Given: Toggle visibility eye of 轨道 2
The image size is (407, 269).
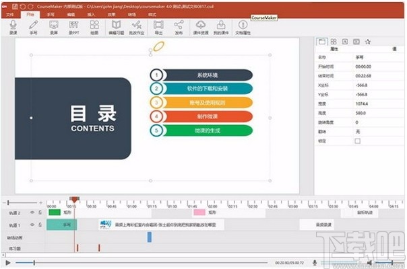Looking at the screenshot, I should pyautogui.click(x=32, y=213).
